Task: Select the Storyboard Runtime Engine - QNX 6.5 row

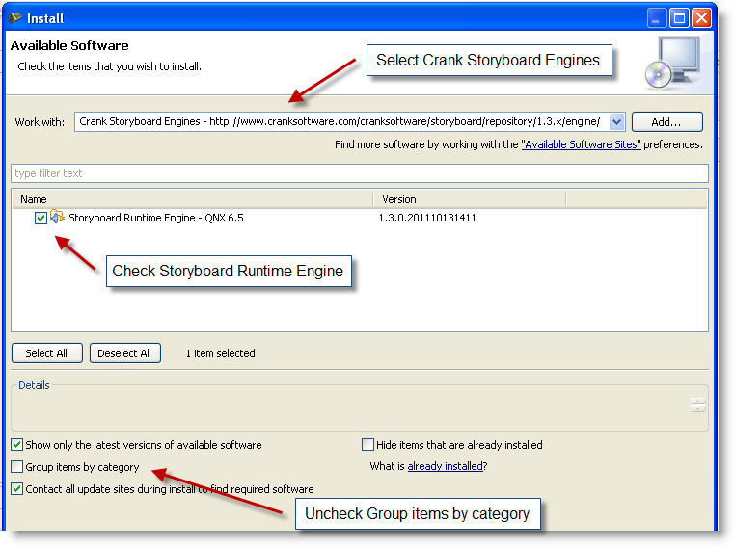Action: (360, 218)
